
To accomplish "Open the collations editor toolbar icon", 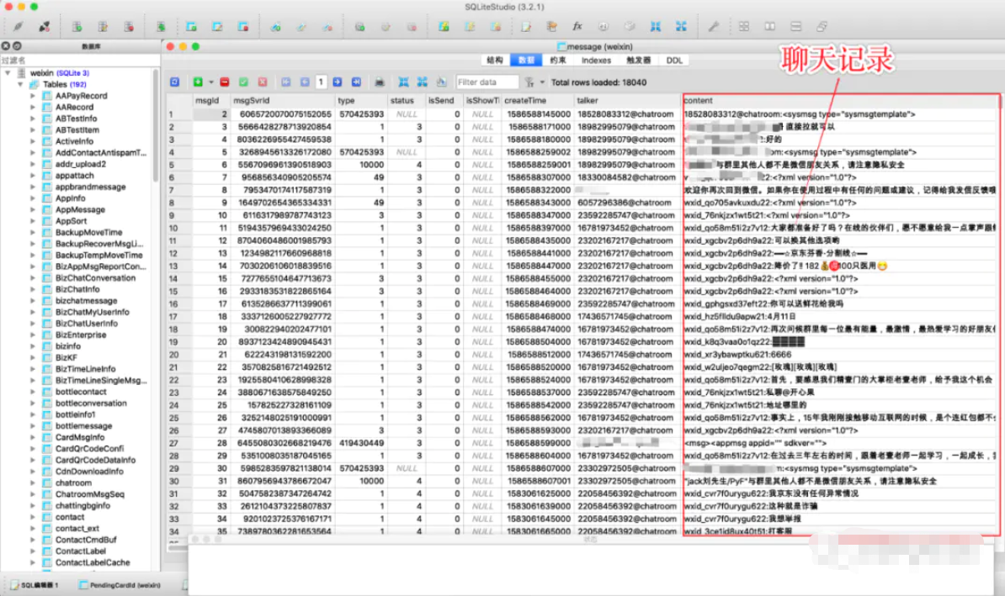I will (604, 26).
